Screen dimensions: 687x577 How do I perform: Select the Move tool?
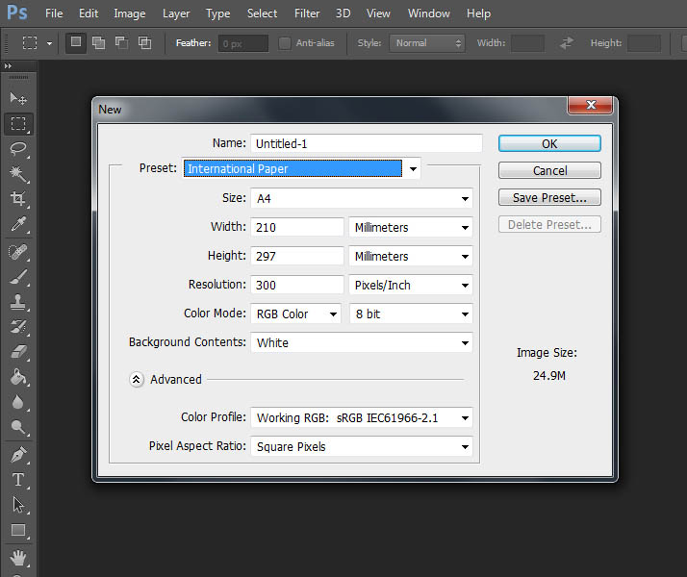coord(18,98)
